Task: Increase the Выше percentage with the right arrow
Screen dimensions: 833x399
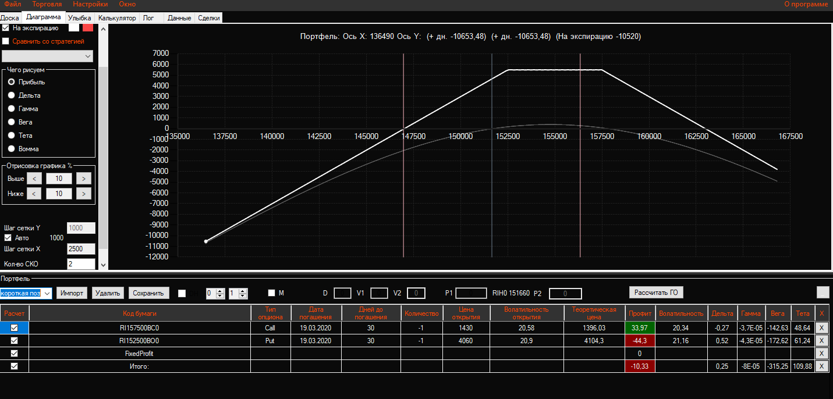Action: point(84,179)
